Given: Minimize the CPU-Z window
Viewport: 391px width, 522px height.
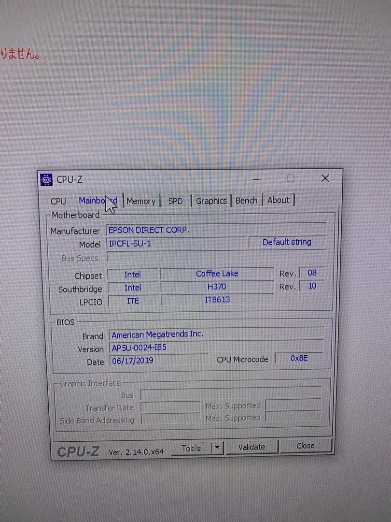Looking at the screenshot, I should click(x=256, y=179).
